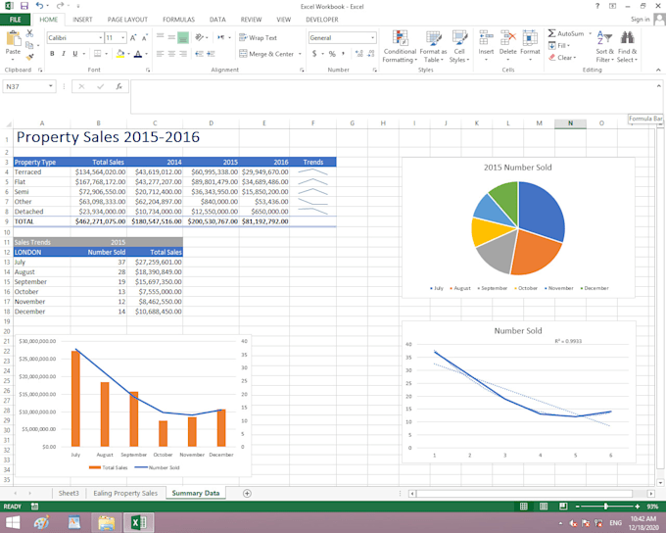Expand the formula bar chevron
666x533 pixels.
[x=659, y=85]
